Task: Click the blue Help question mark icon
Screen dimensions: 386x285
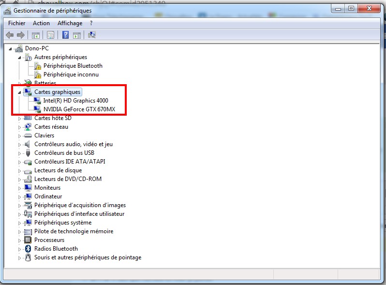Action: [x=65, y=35]
